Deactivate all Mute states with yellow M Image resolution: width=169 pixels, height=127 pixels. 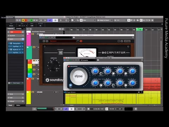pos(23,20)
